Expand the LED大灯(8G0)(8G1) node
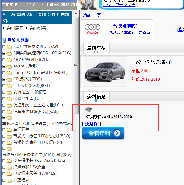This screenshot has width=184, height=185. [x=4, y=86]
